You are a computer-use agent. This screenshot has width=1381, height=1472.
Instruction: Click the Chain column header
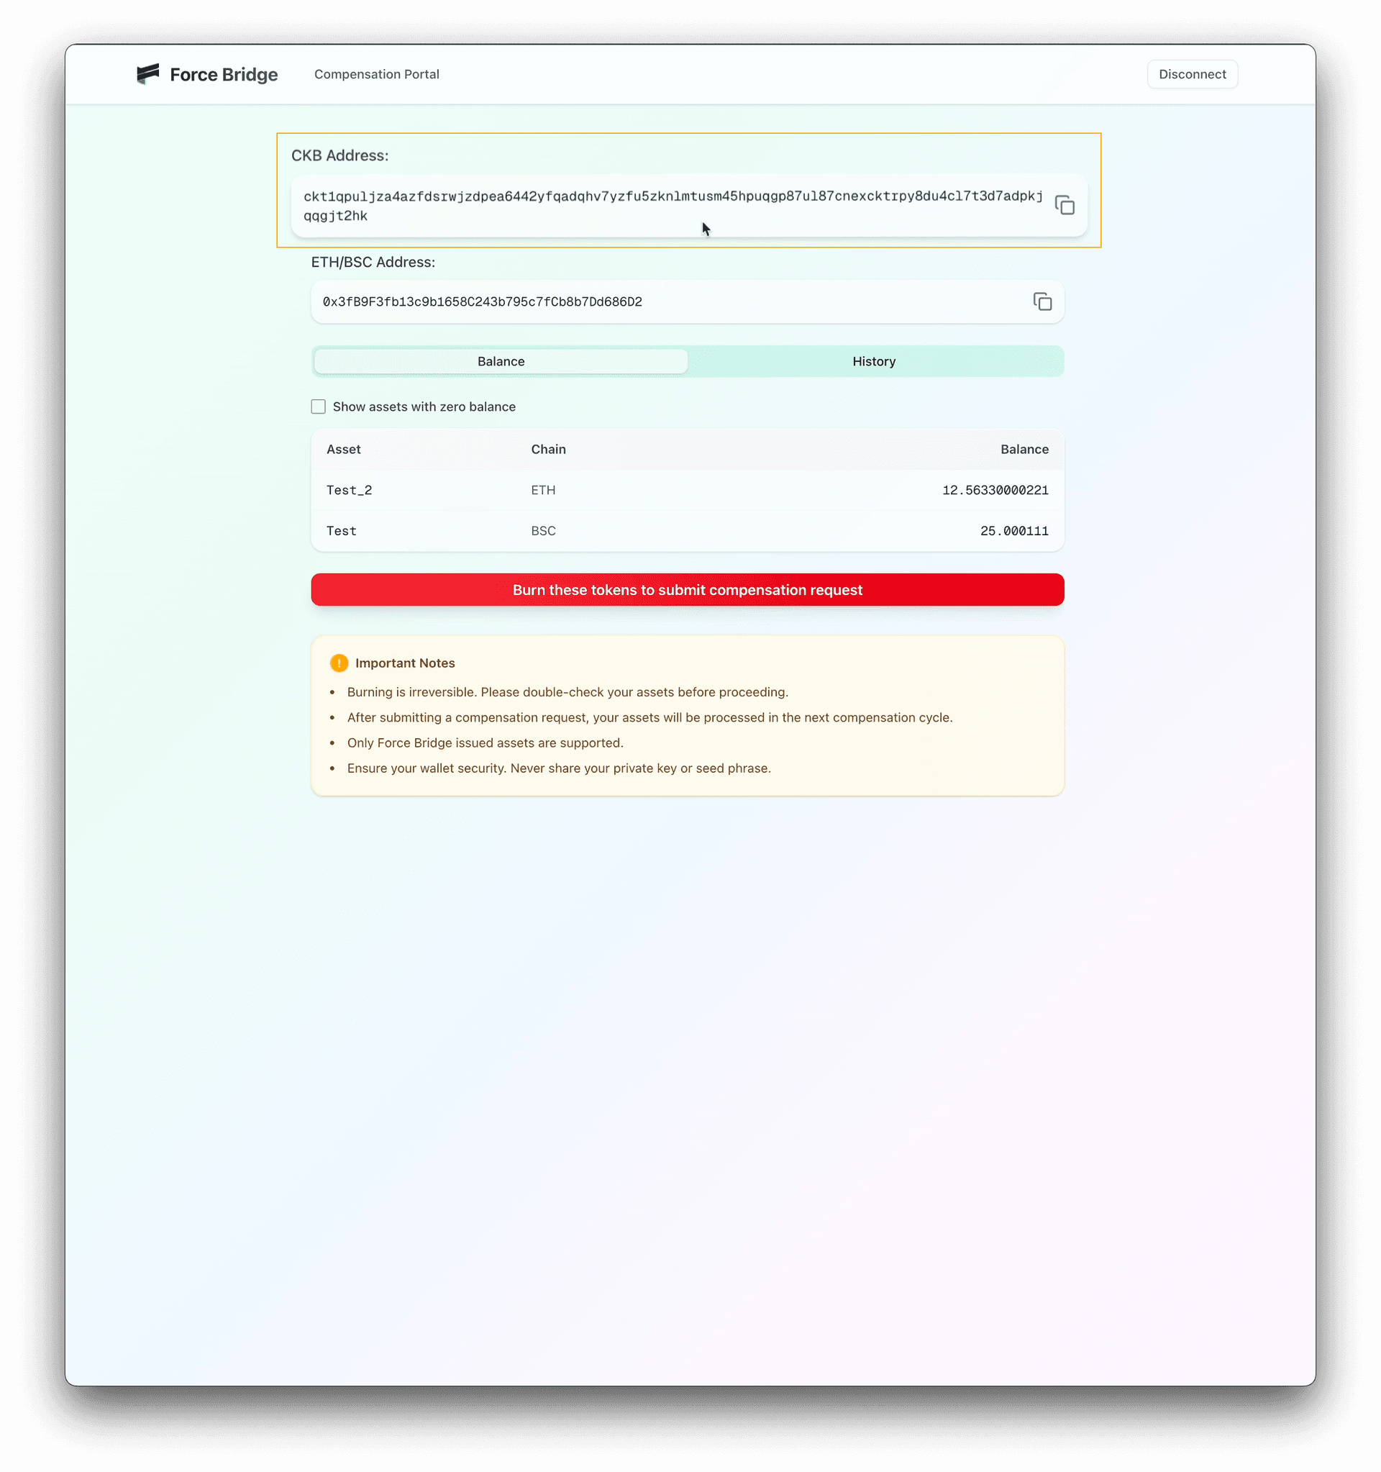pos(548,450)
